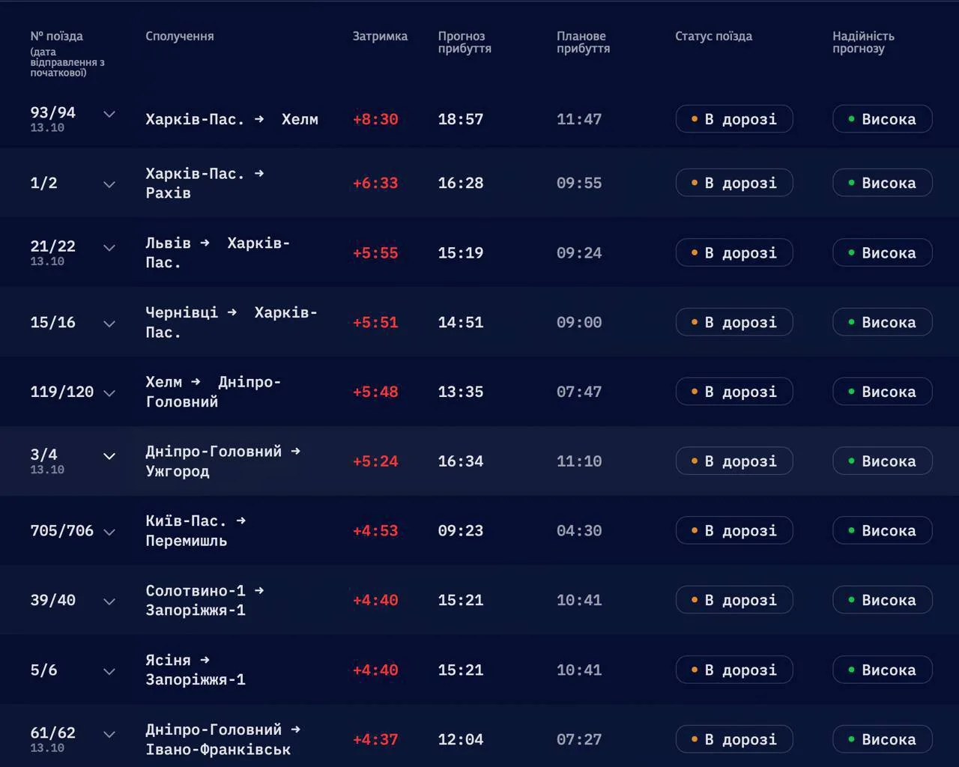Click route 'Київ-Пас. → Перемишль'
This screenshot has height=767, width=959.
(196, 530)
